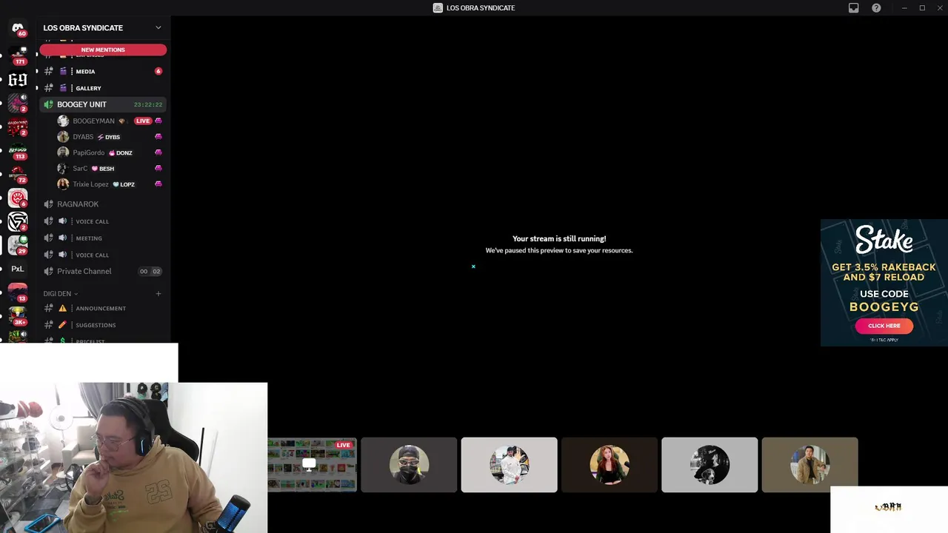Viewport: 948px width, 533px height.
Task: Join the Private Channel voice channel
Action: click(x=102, y=272)
